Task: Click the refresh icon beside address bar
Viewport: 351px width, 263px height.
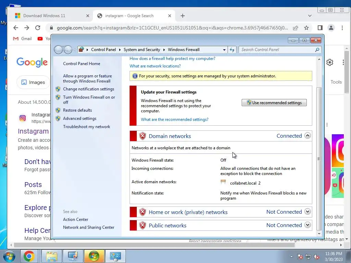Action: 232,50
